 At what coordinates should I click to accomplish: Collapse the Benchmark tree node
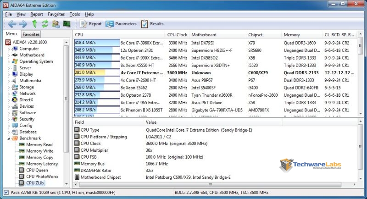click(9, 138)
